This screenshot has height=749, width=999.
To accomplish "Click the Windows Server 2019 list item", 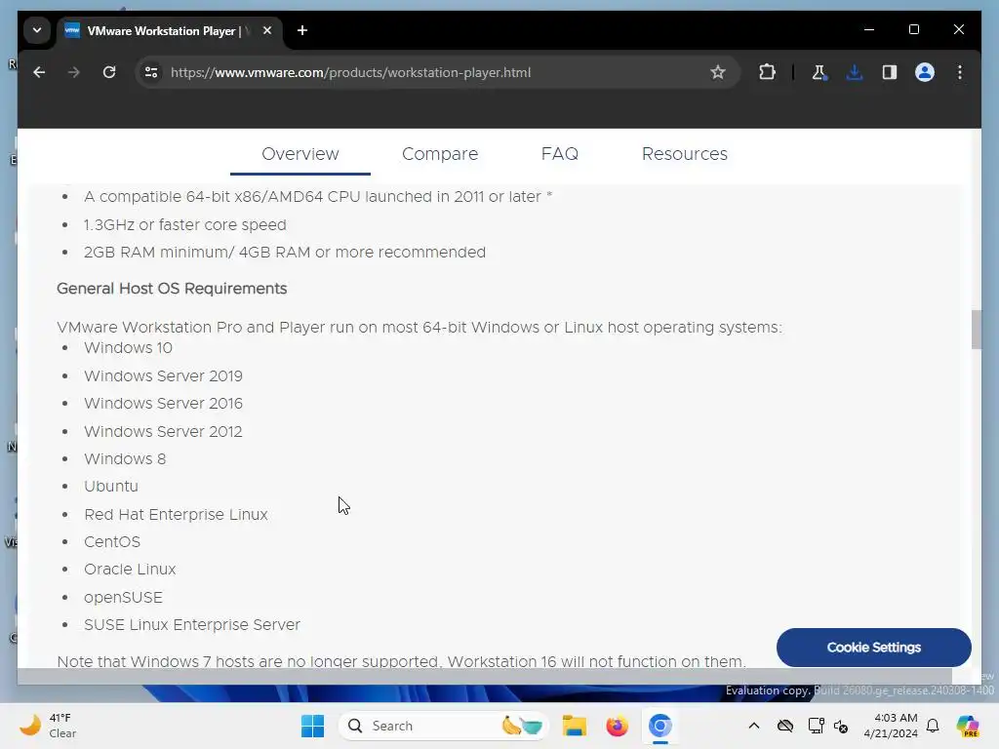I will [x=163, y=375].
